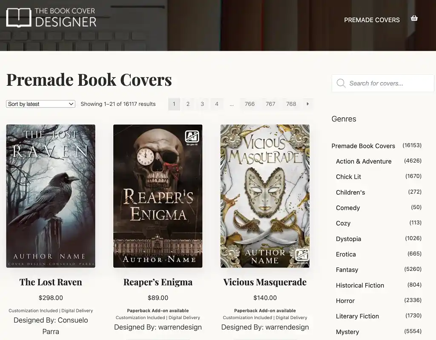Click The Book Cover Designer logo
Viewport: 436px width, 340px height.
tap(51, 17)
